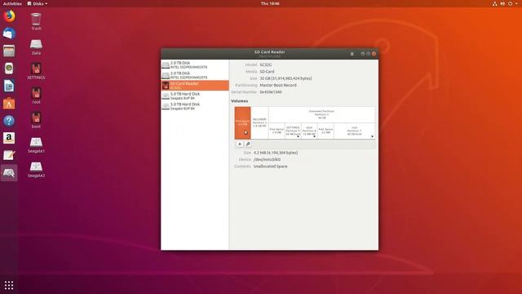522x294 pixels.
Task: Click the volume icon in the top bar
Action: (502, 3)
